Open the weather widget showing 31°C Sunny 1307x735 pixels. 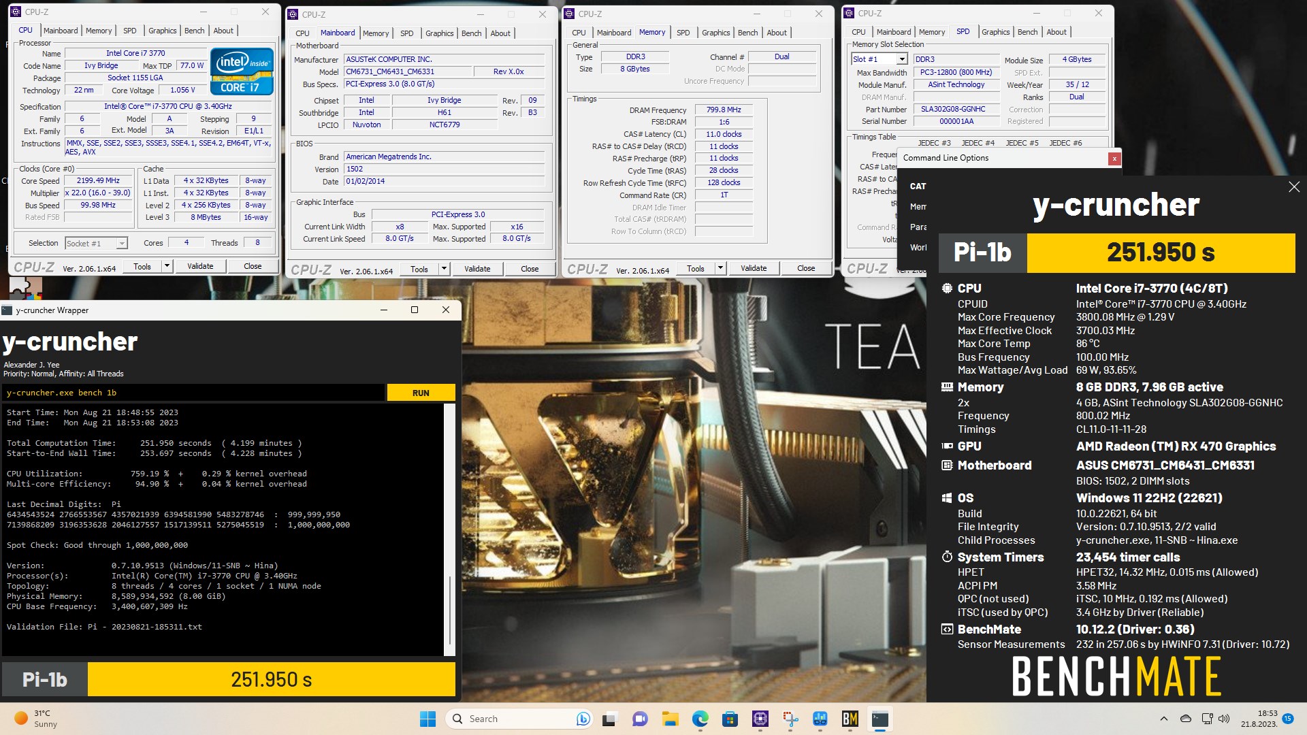[x=37, y=719]
